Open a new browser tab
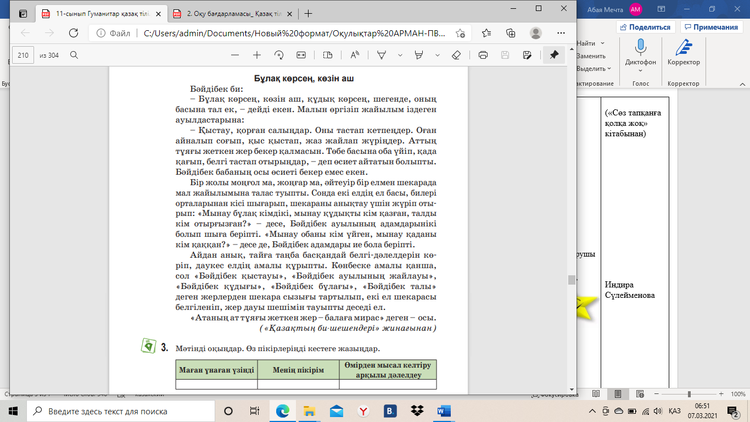Image resolution: width=750 pixels, height=422 pixels. click(x=308, y=14)
